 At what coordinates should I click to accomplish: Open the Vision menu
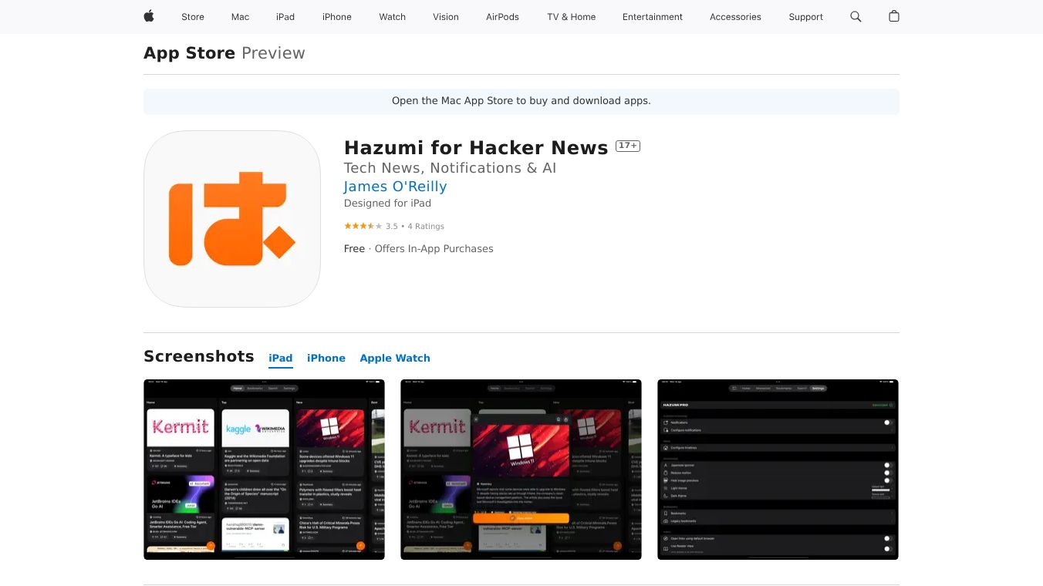[446, 17]
